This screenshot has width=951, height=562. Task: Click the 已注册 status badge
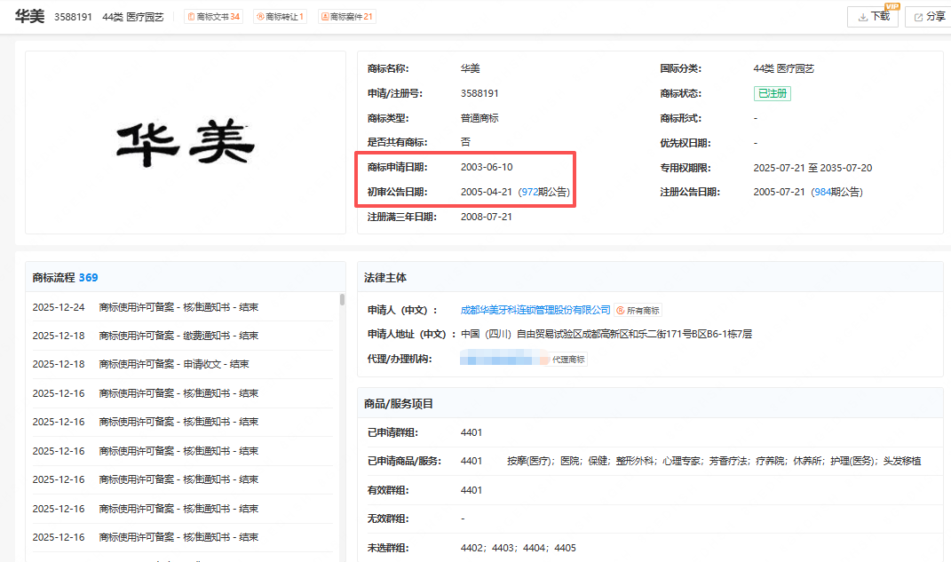[x=773, y=93]
